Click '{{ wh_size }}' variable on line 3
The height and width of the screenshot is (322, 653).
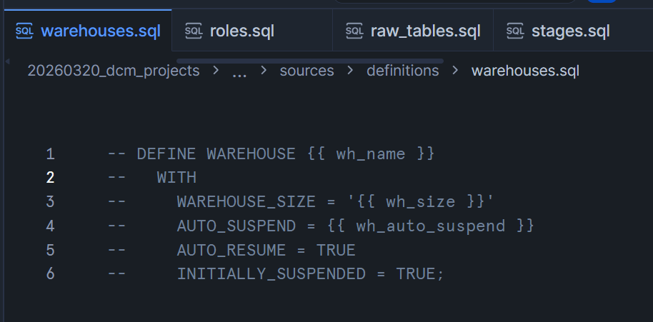pyautogui.click(x=420, y=202)
